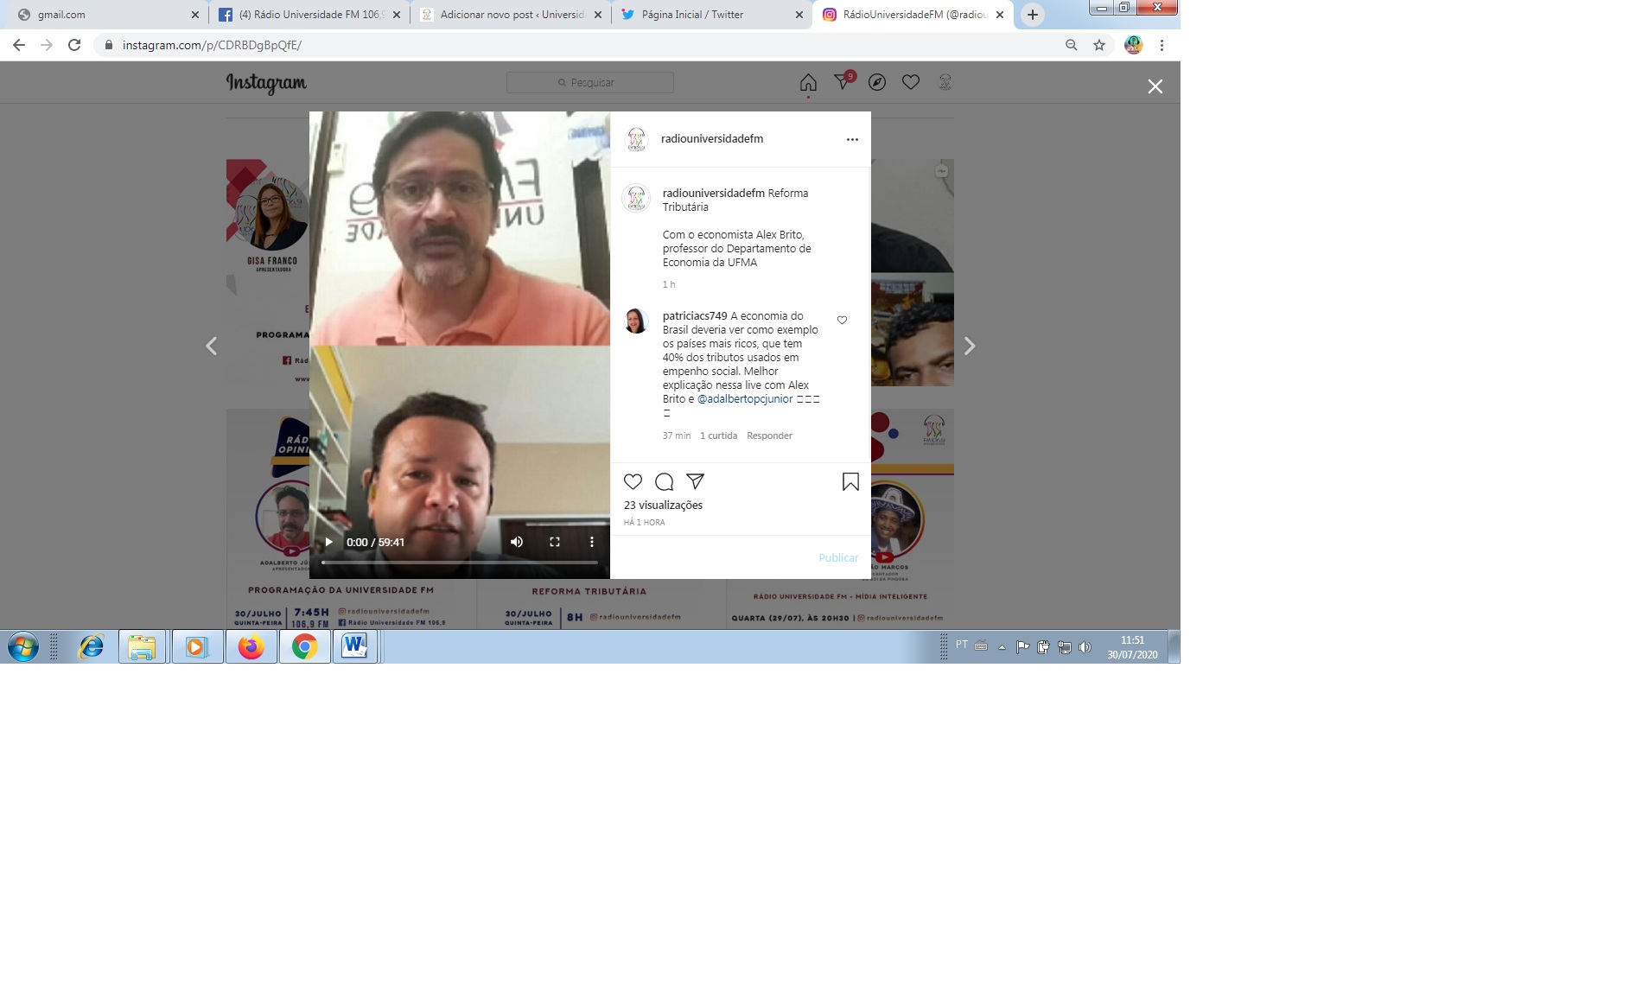1642x992 pixels.
Task: Click the address bar URL
Action: click(x=212, y=45)
